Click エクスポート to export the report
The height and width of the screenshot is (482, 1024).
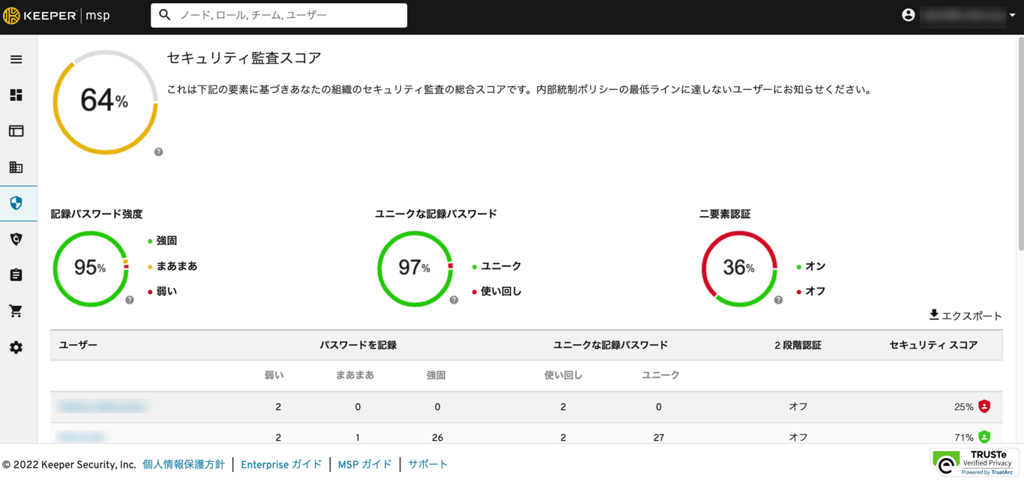coord(965,316)
